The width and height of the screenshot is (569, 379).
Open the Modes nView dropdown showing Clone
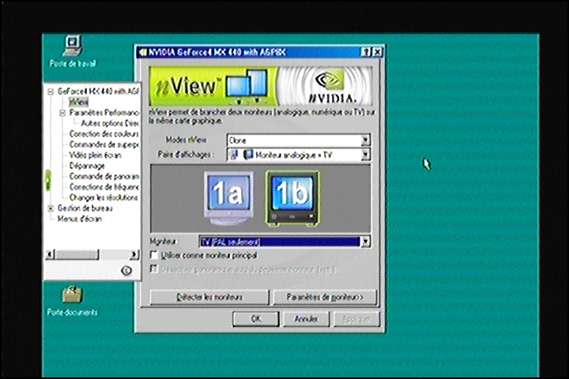pos(298,140)
